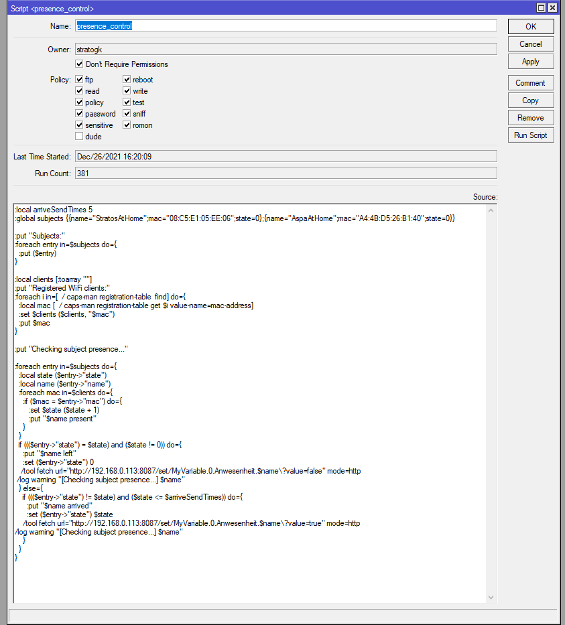This screenshot has width=565, height=625.
Task: Toggle the policy checkbox named policy
Action: (x=79, y=102)
